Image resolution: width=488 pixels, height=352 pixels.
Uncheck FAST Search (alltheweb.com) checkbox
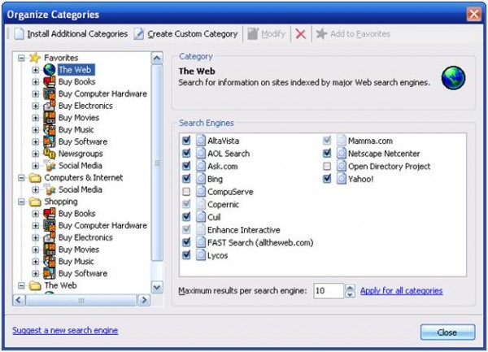tap(186, 242)
